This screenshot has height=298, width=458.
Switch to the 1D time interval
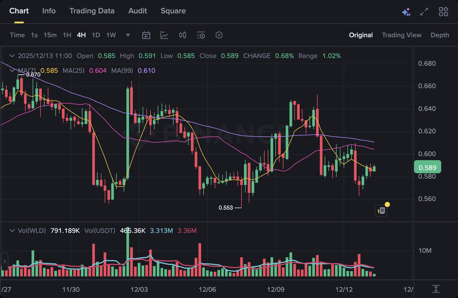[x=96, y=35]
